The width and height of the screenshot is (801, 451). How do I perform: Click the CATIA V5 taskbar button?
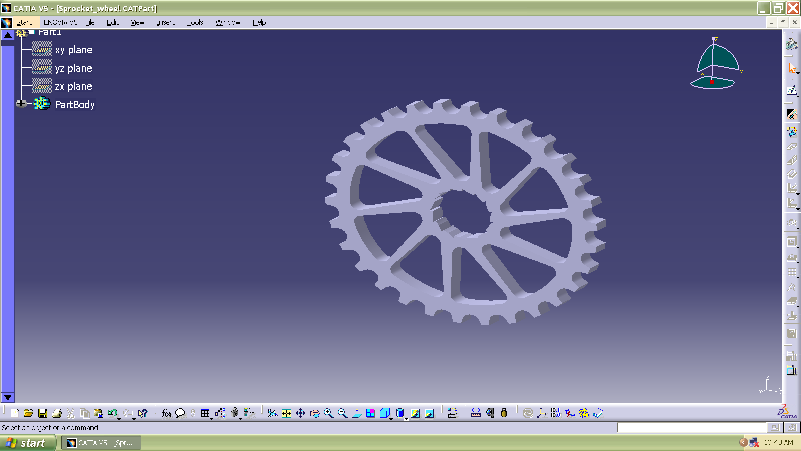[101, 443]
